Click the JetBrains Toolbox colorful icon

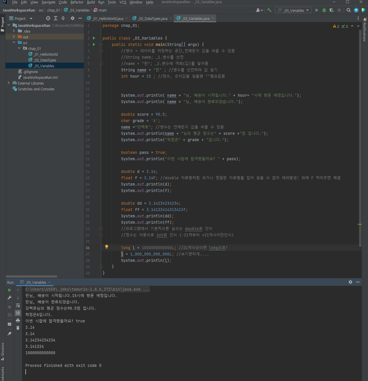[x=364, y=10]
